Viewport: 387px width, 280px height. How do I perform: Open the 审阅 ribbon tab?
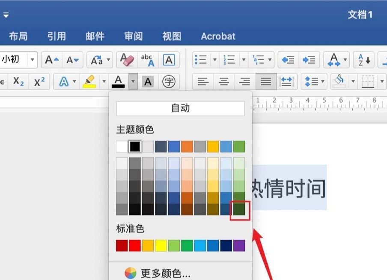click(134, 36)
